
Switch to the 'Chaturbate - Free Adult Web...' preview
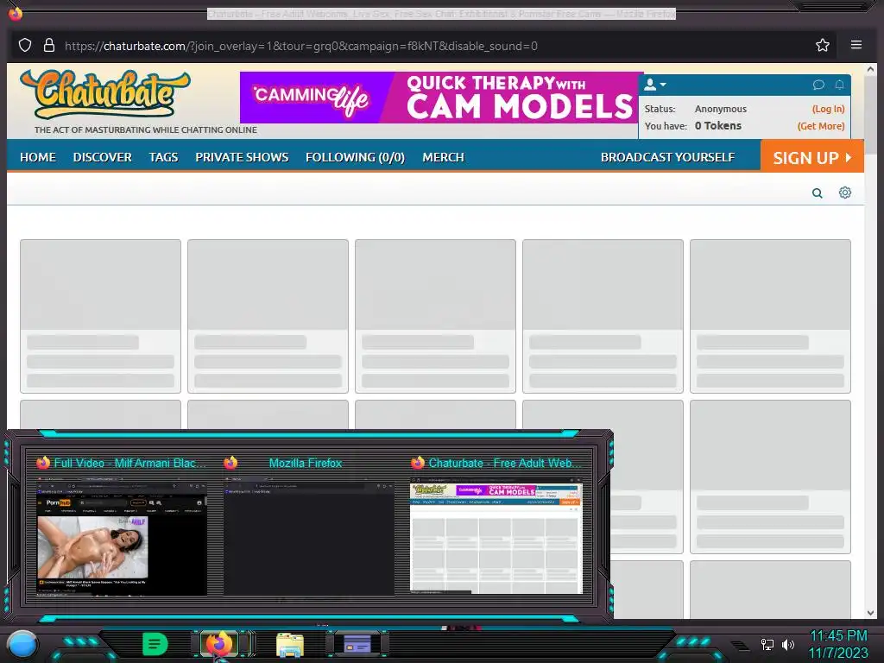[x=496, y=526]
